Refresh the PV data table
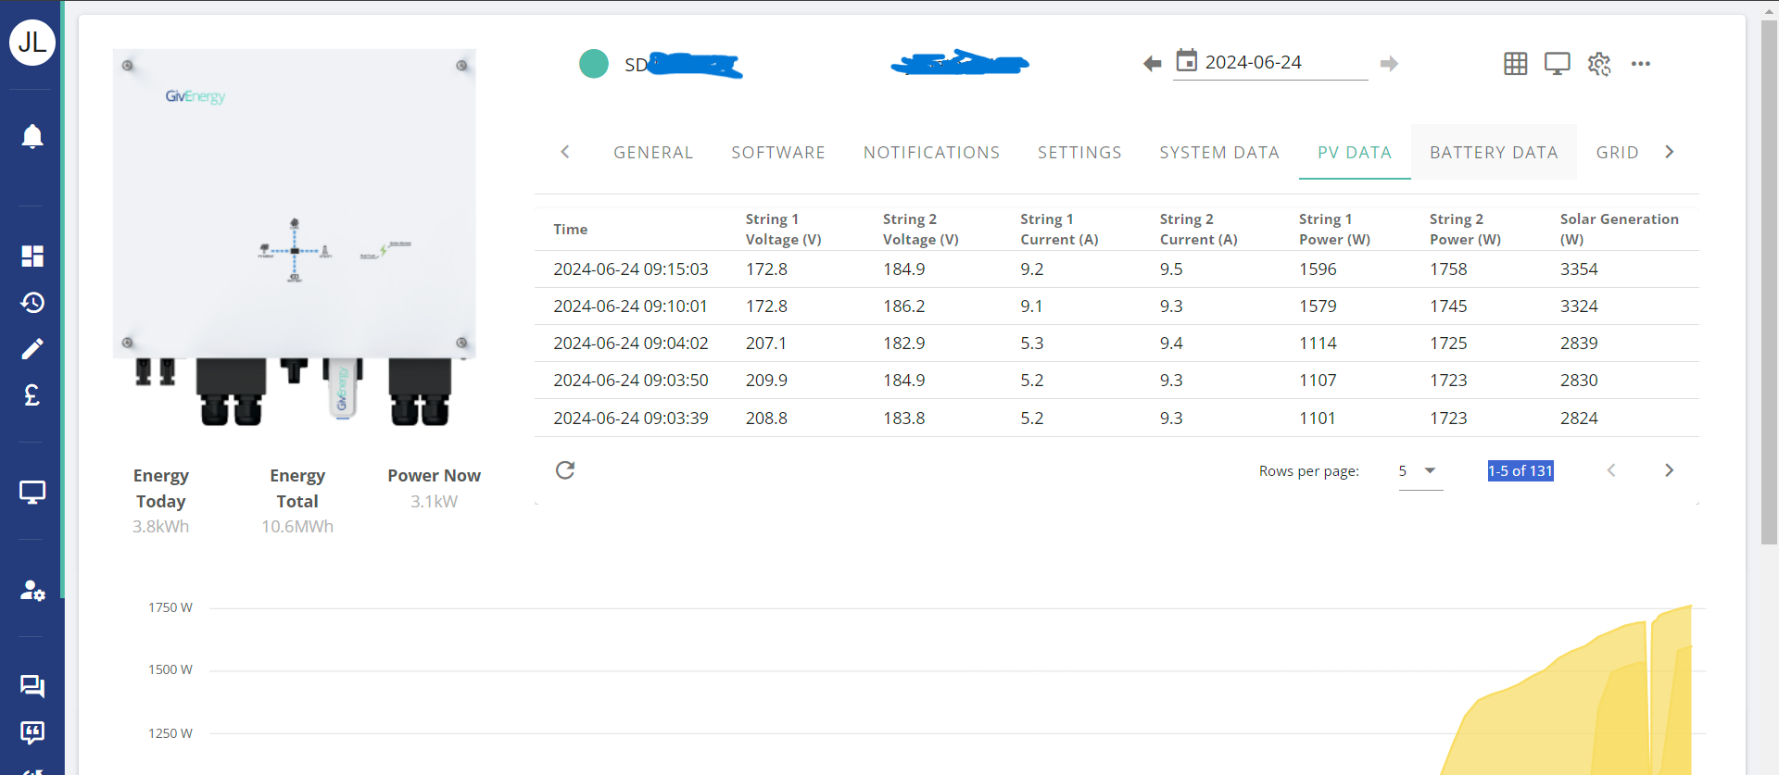Screen dimensions: 1779x775 565,470
